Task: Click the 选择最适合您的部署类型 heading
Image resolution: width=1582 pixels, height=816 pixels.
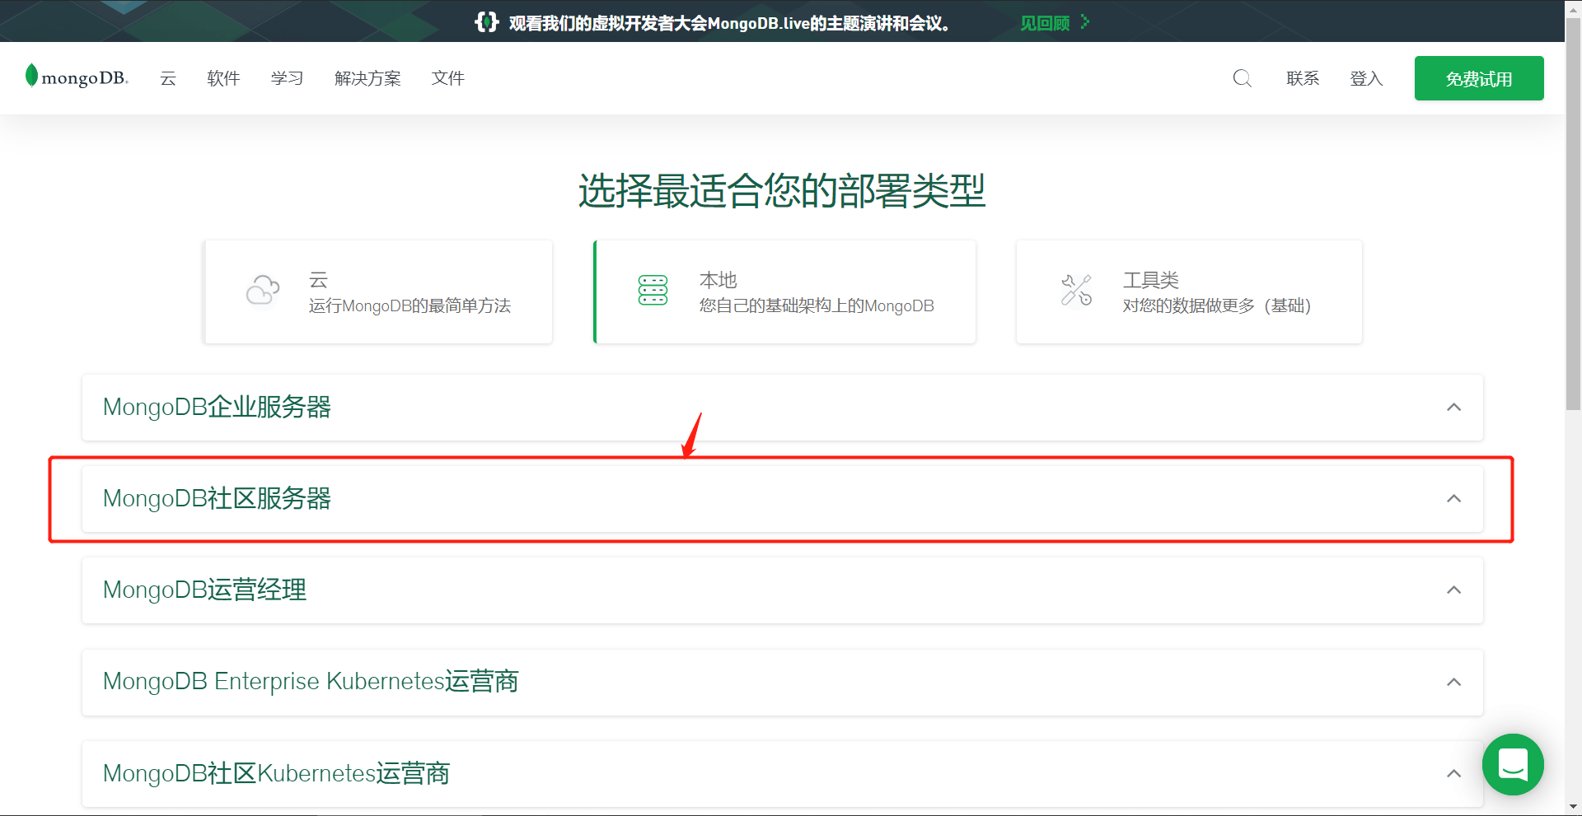Action: click(782, 191)
